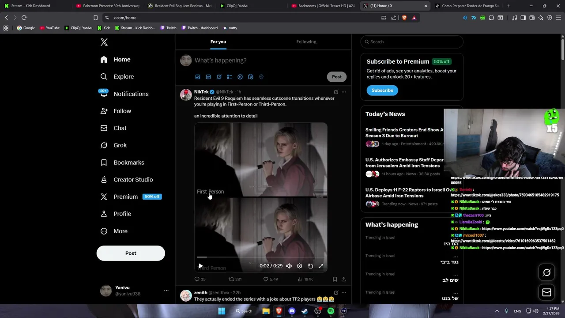The image size is (565, 318).
Task: Add a GIF to the new post
Action: tap(208, 77)
